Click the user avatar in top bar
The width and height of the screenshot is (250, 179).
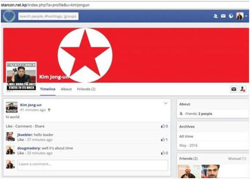[x=240, y=16]
